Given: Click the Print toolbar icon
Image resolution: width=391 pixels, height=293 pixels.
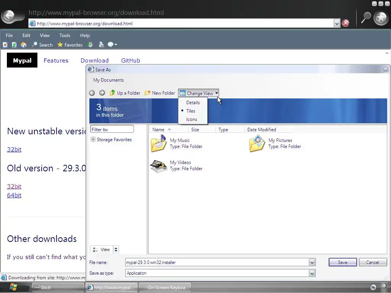Looking at the screenshot, I should coord(101,45).
